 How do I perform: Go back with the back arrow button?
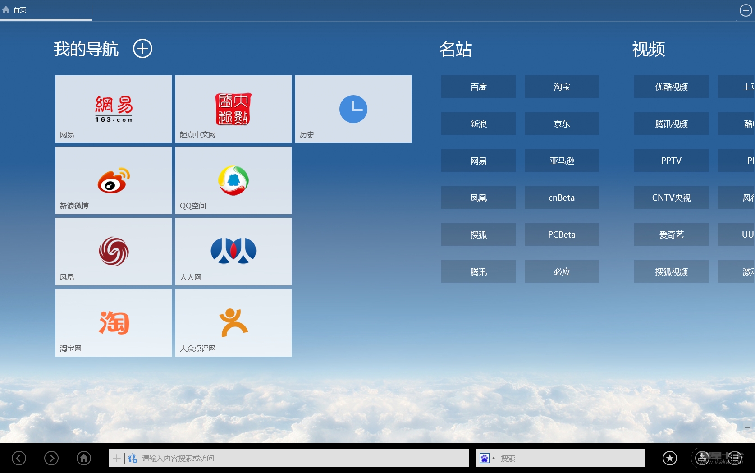tap(19, 458)
